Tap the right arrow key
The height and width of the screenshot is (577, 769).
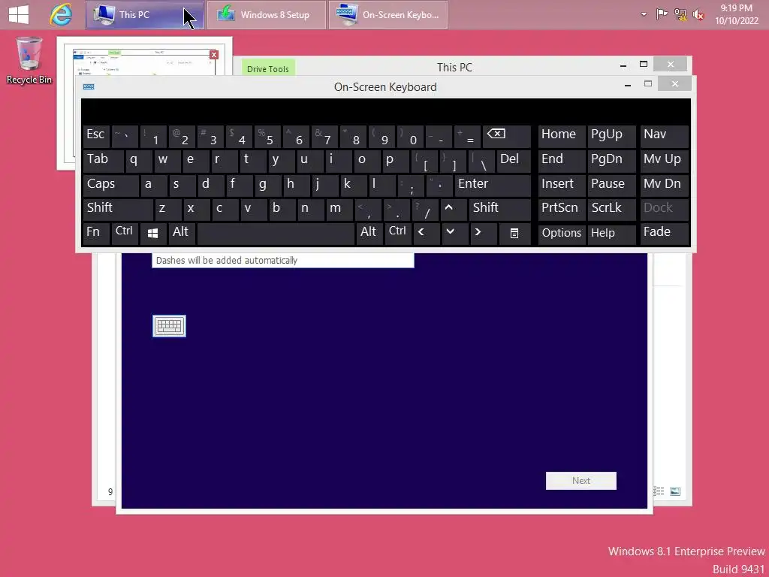(x=484, y=234)
